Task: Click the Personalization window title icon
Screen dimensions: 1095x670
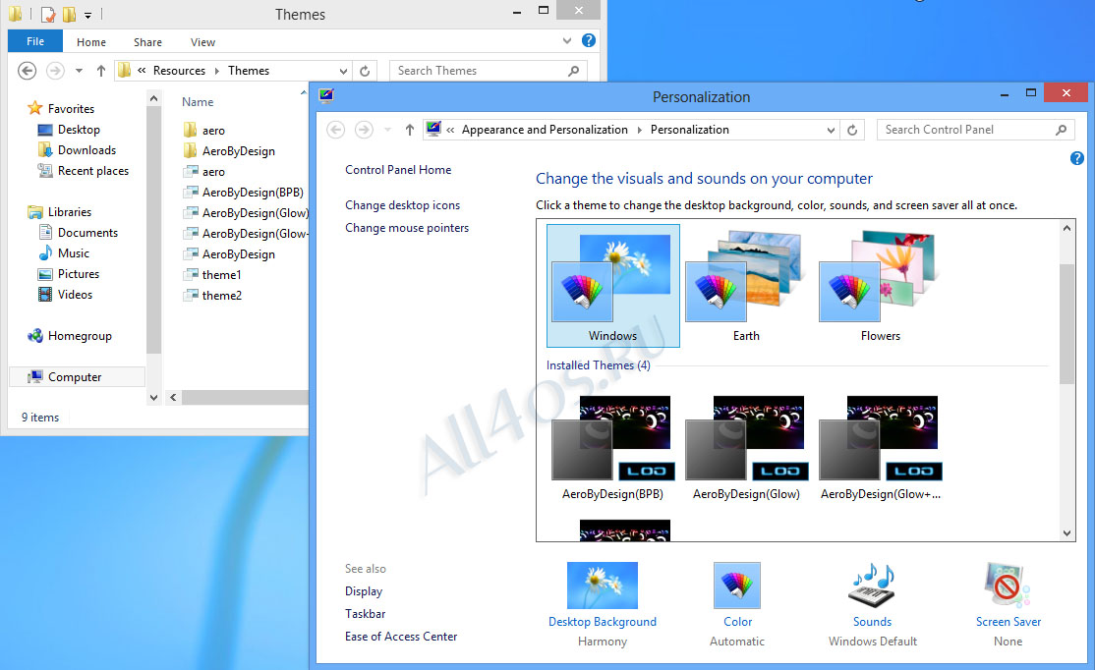Action: 326,95
